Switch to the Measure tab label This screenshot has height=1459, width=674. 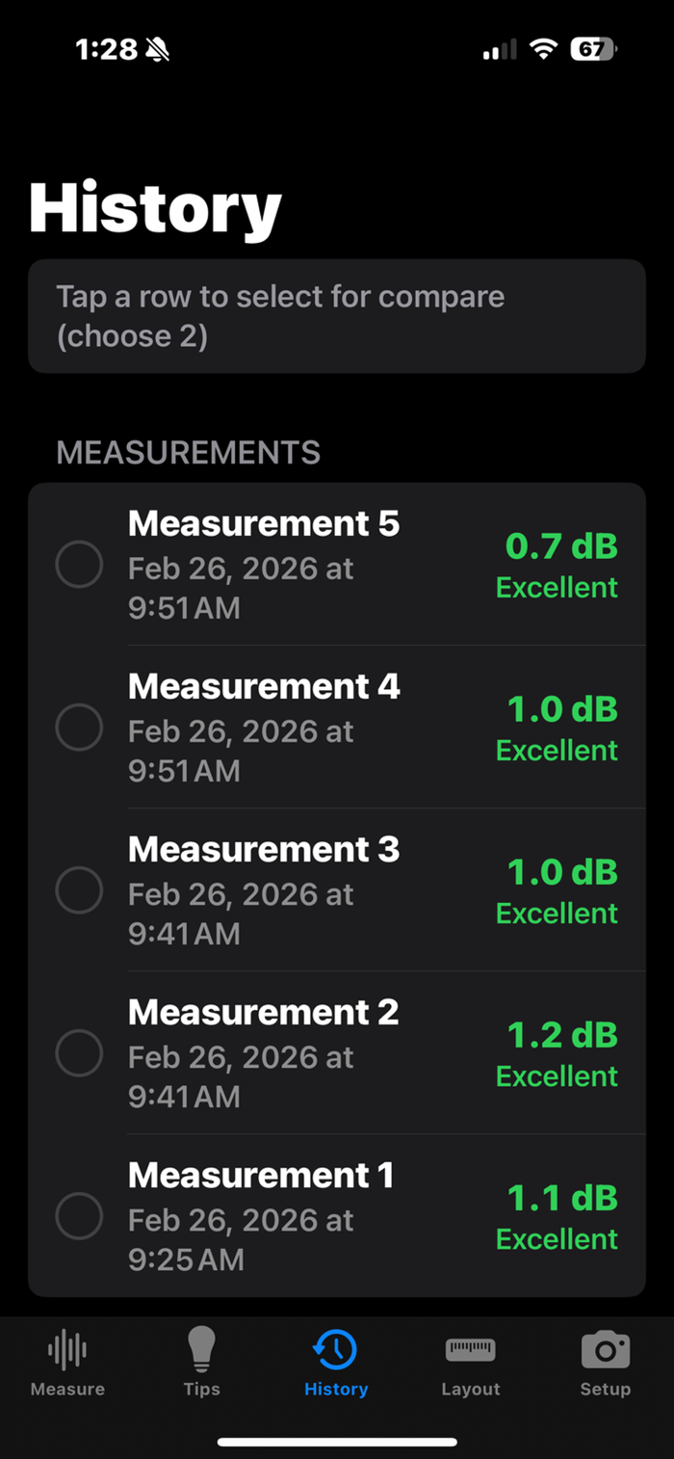pos(67,1389)
